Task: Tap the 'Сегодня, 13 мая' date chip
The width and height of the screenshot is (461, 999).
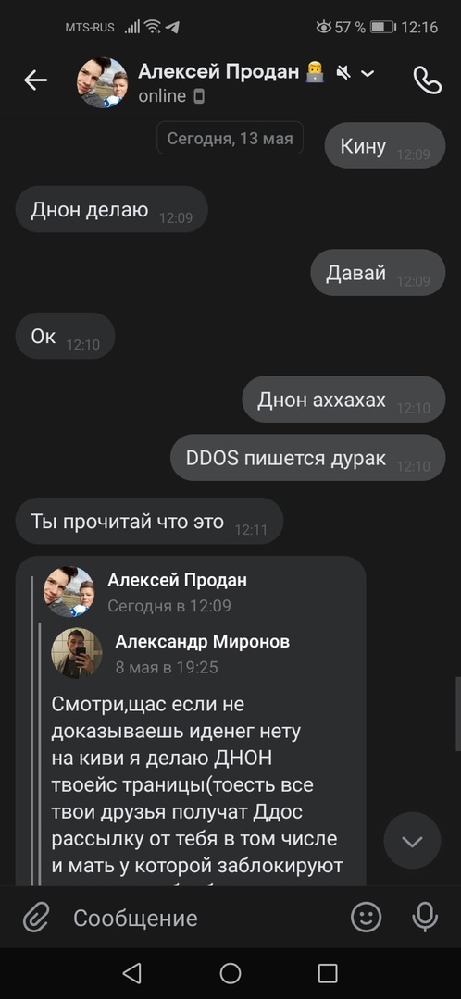Action: [230, 138]
